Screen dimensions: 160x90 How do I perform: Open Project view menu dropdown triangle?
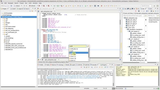click(x=35, y=11)
